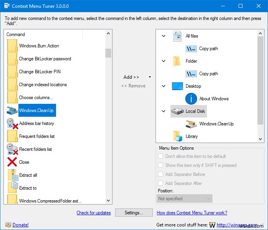
Task: Click the Copy path icon under Folder
Action: (x=191, y=74)
